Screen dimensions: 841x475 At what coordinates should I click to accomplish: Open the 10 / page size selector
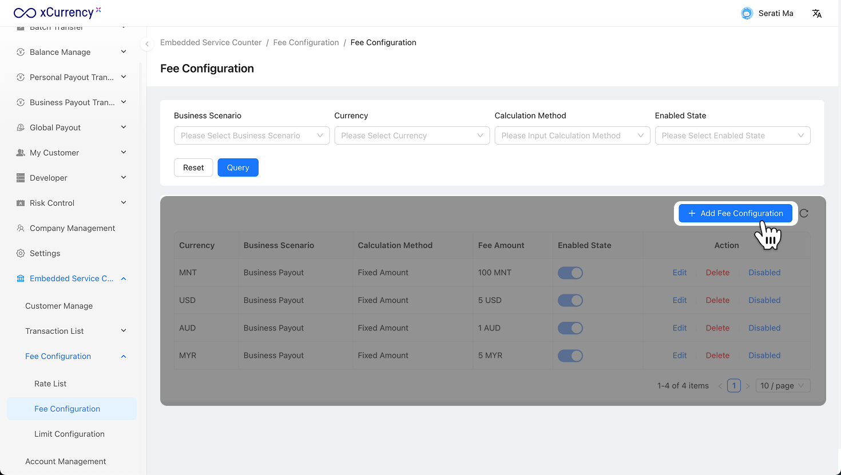tap(782, 386)
